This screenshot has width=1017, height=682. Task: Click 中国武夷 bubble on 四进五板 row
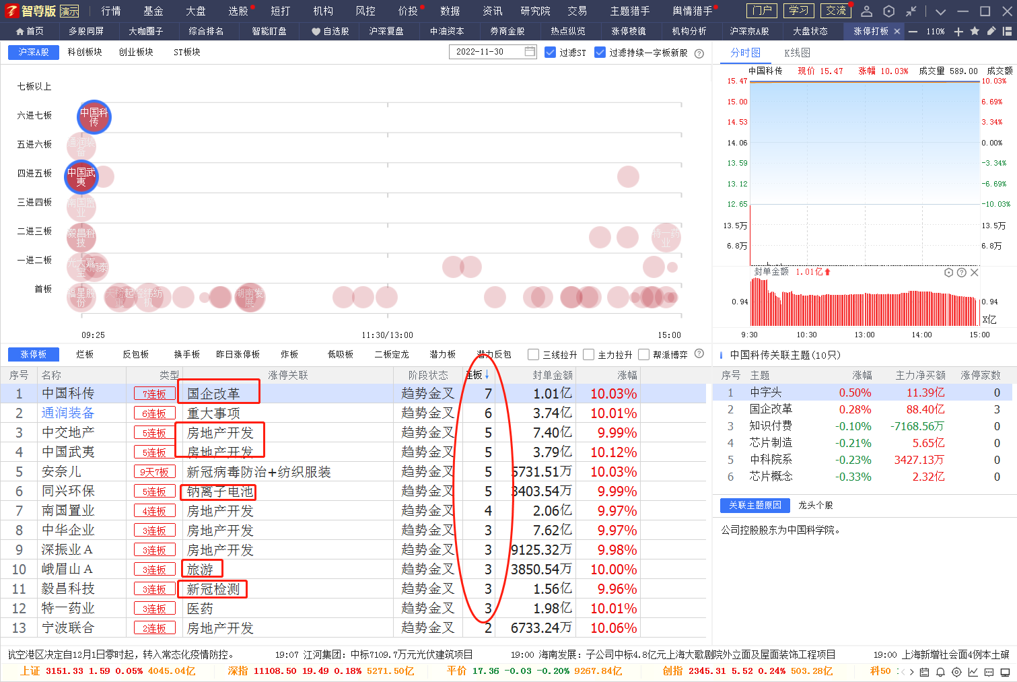81,176
